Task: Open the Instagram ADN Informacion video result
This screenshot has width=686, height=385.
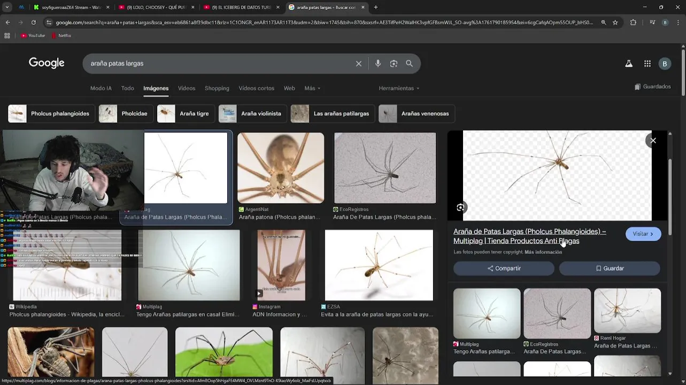Action: click(x=281, y=265)
